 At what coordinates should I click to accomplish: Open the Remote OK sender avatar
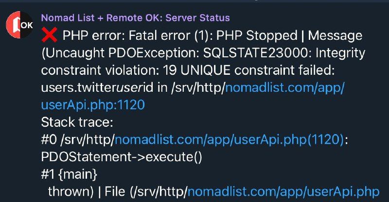click(x=19, y=25)
